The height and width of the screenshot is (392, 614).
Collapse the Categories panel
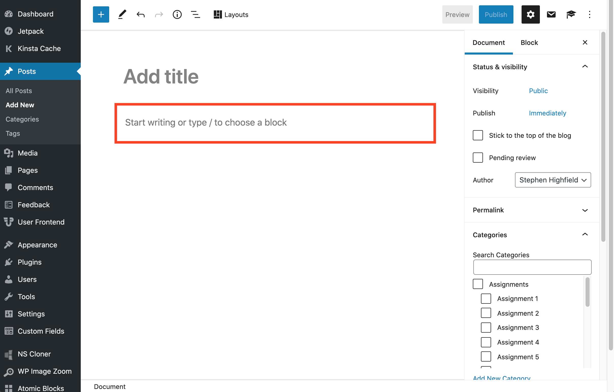click(532, 235)
